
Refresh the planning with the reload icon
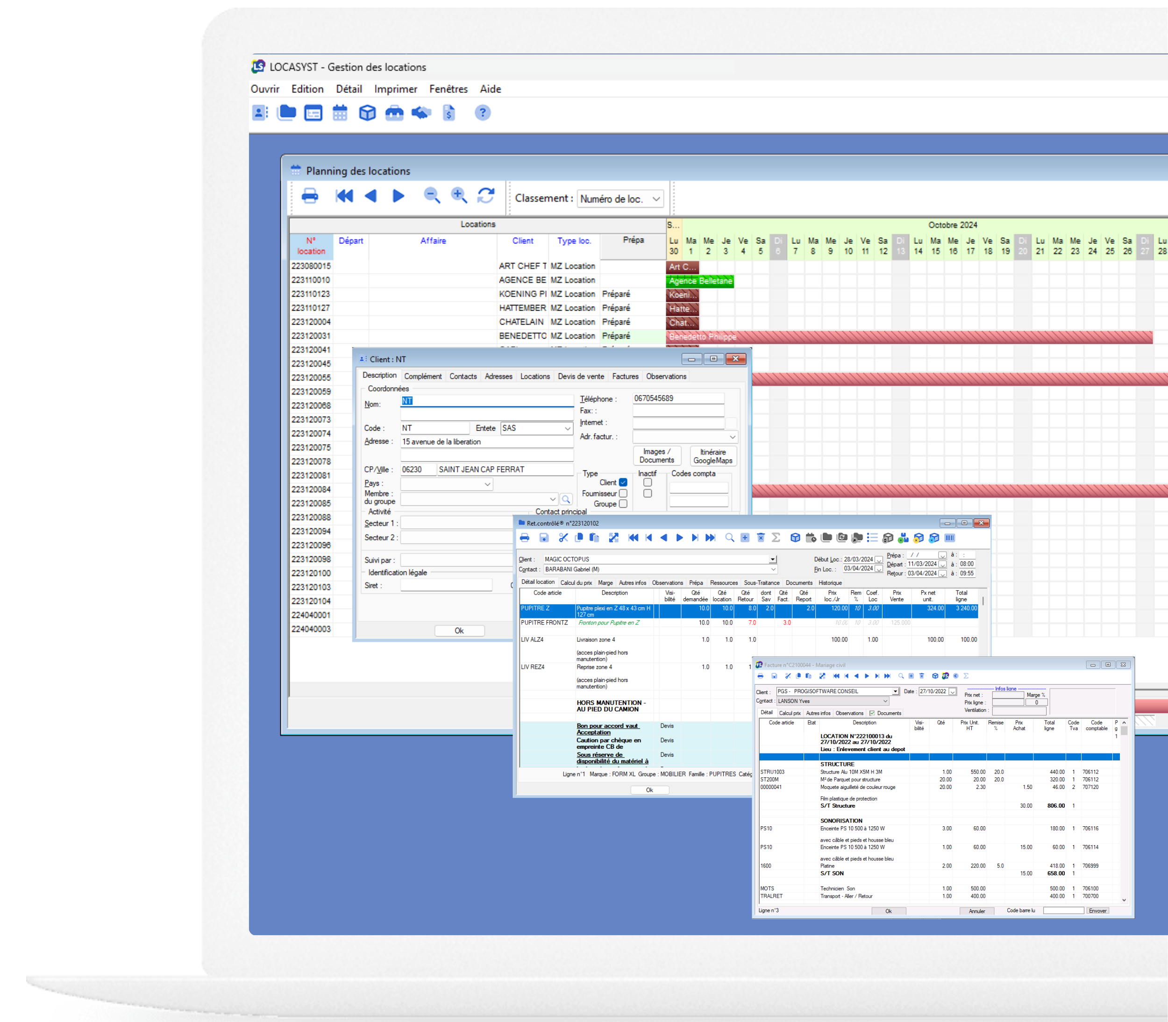coord(486,196)
